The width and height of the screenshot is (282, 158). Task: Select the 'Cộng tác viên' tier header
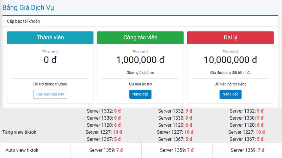(140, 38)
